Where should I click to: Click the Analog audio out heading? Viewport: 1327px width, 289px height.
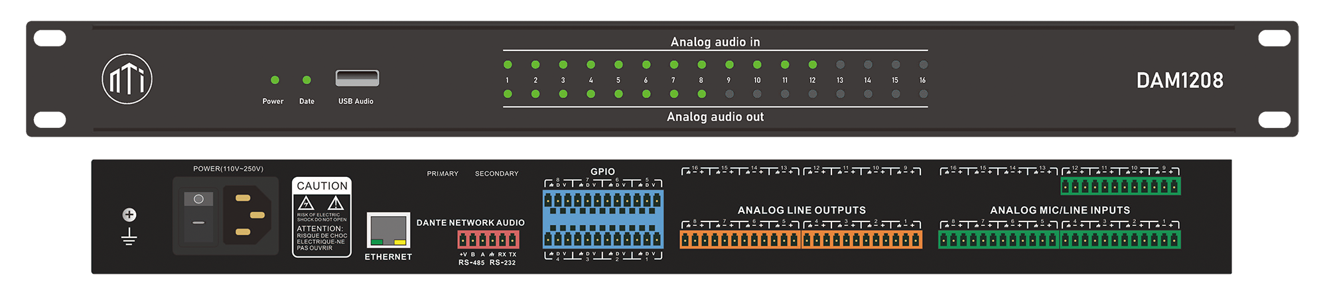pyautogui.click(x=715, y=117)
